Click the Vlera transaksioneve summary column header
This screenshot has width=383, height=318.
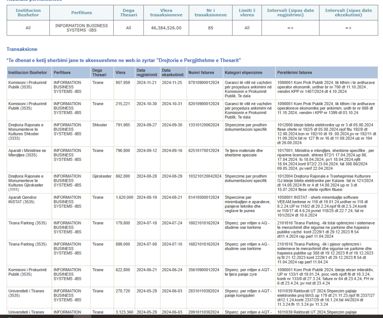click(x=166, y=13)
